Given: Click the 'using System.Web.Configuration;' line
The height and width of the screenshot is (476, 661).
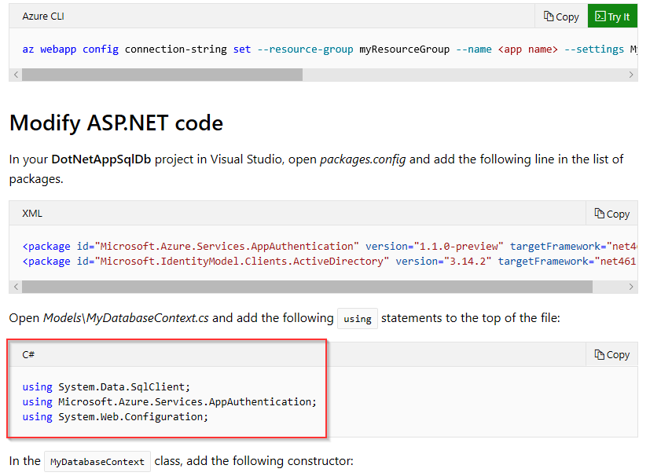Looking at the screenshot, I should pyautogui.click(x=116, y=416).
